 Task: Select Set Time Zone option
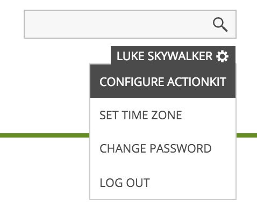tap(141, 115)
